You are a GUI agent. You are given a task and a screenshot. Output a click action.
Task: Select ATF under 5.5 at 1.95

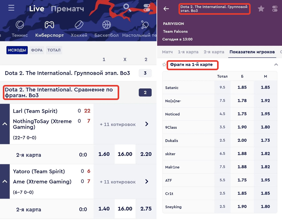pyautogui.click(x=265, y=180)
